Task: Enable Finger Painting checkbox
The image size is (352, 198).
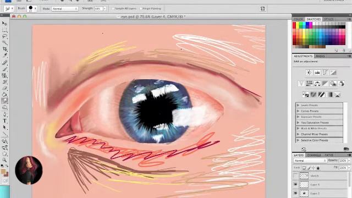Action: 141,9
